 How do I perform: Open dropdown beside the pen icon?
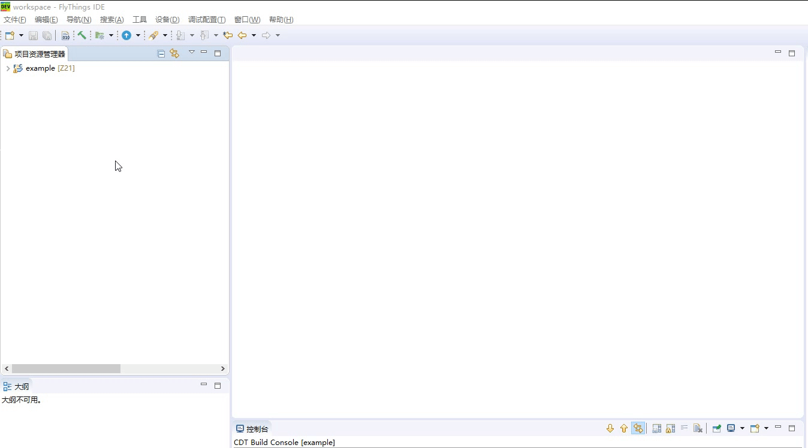tap(165, 35)
